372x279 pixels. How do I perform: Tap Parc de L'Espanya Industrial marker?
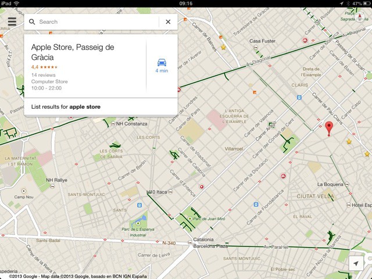[x=138, y=223]
